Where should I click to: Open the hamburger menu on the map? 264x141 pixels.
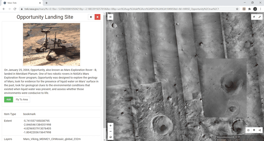point(110,17)
